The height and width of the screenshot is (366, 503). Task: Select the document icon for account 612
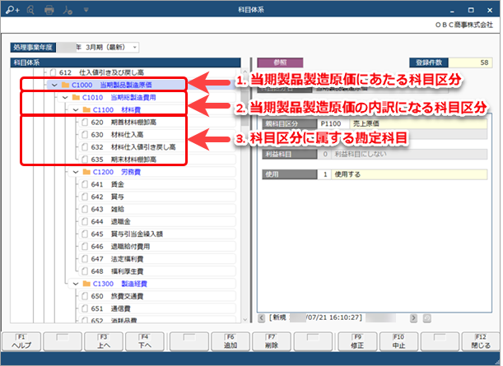(x=53, y=72)
